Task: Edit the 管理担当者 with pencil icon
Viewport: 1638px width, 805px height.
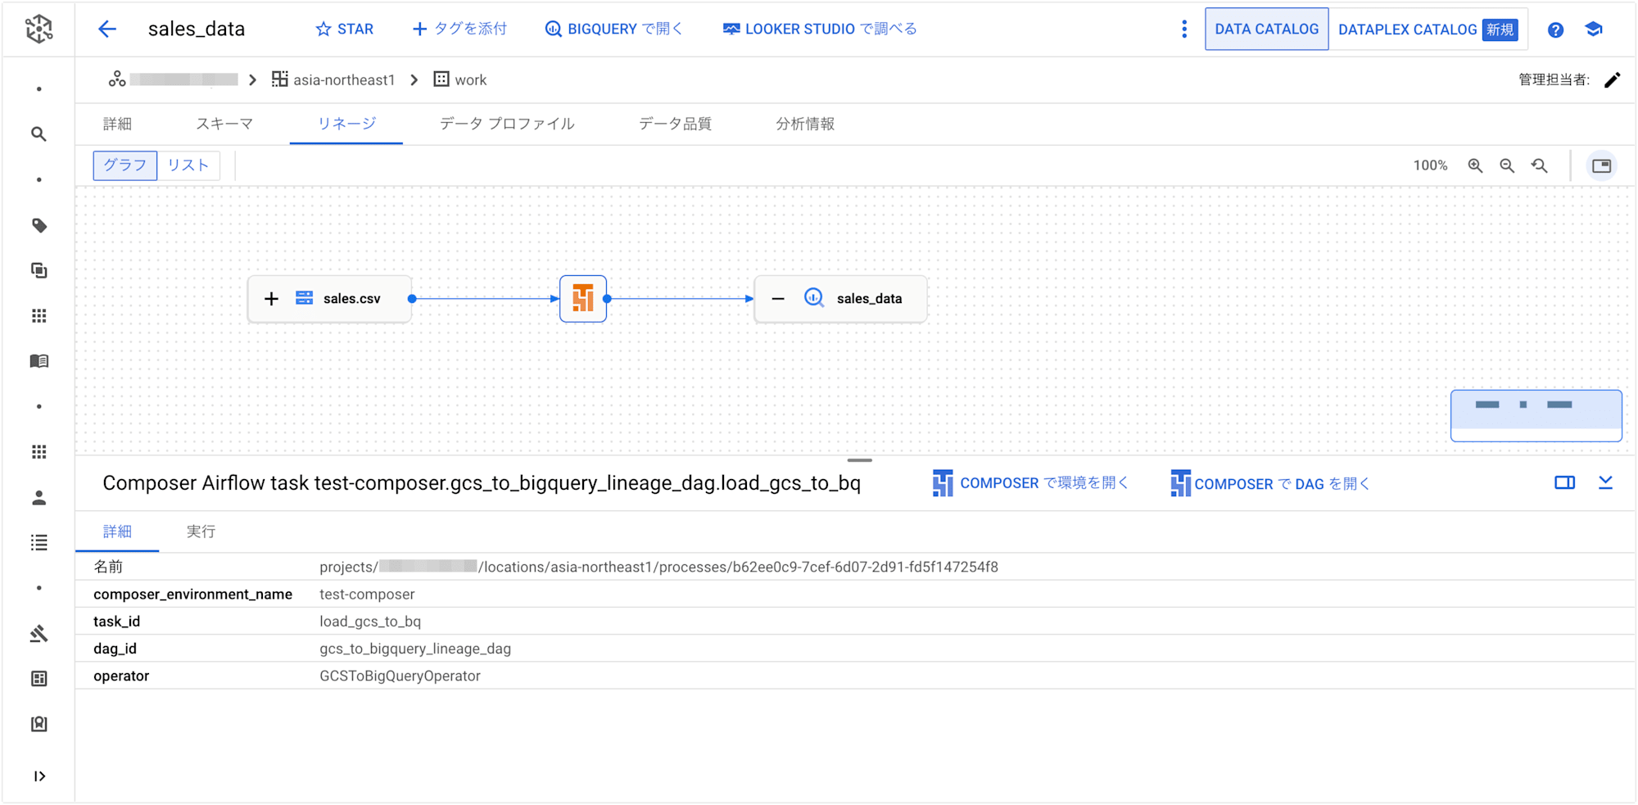Action: [1612, 79]
